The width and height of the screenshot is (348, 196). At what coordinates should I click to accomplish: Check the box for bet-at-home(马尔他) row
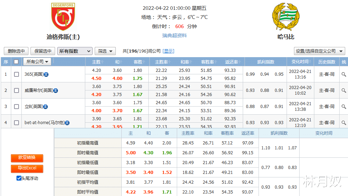(x=16, y=123)
